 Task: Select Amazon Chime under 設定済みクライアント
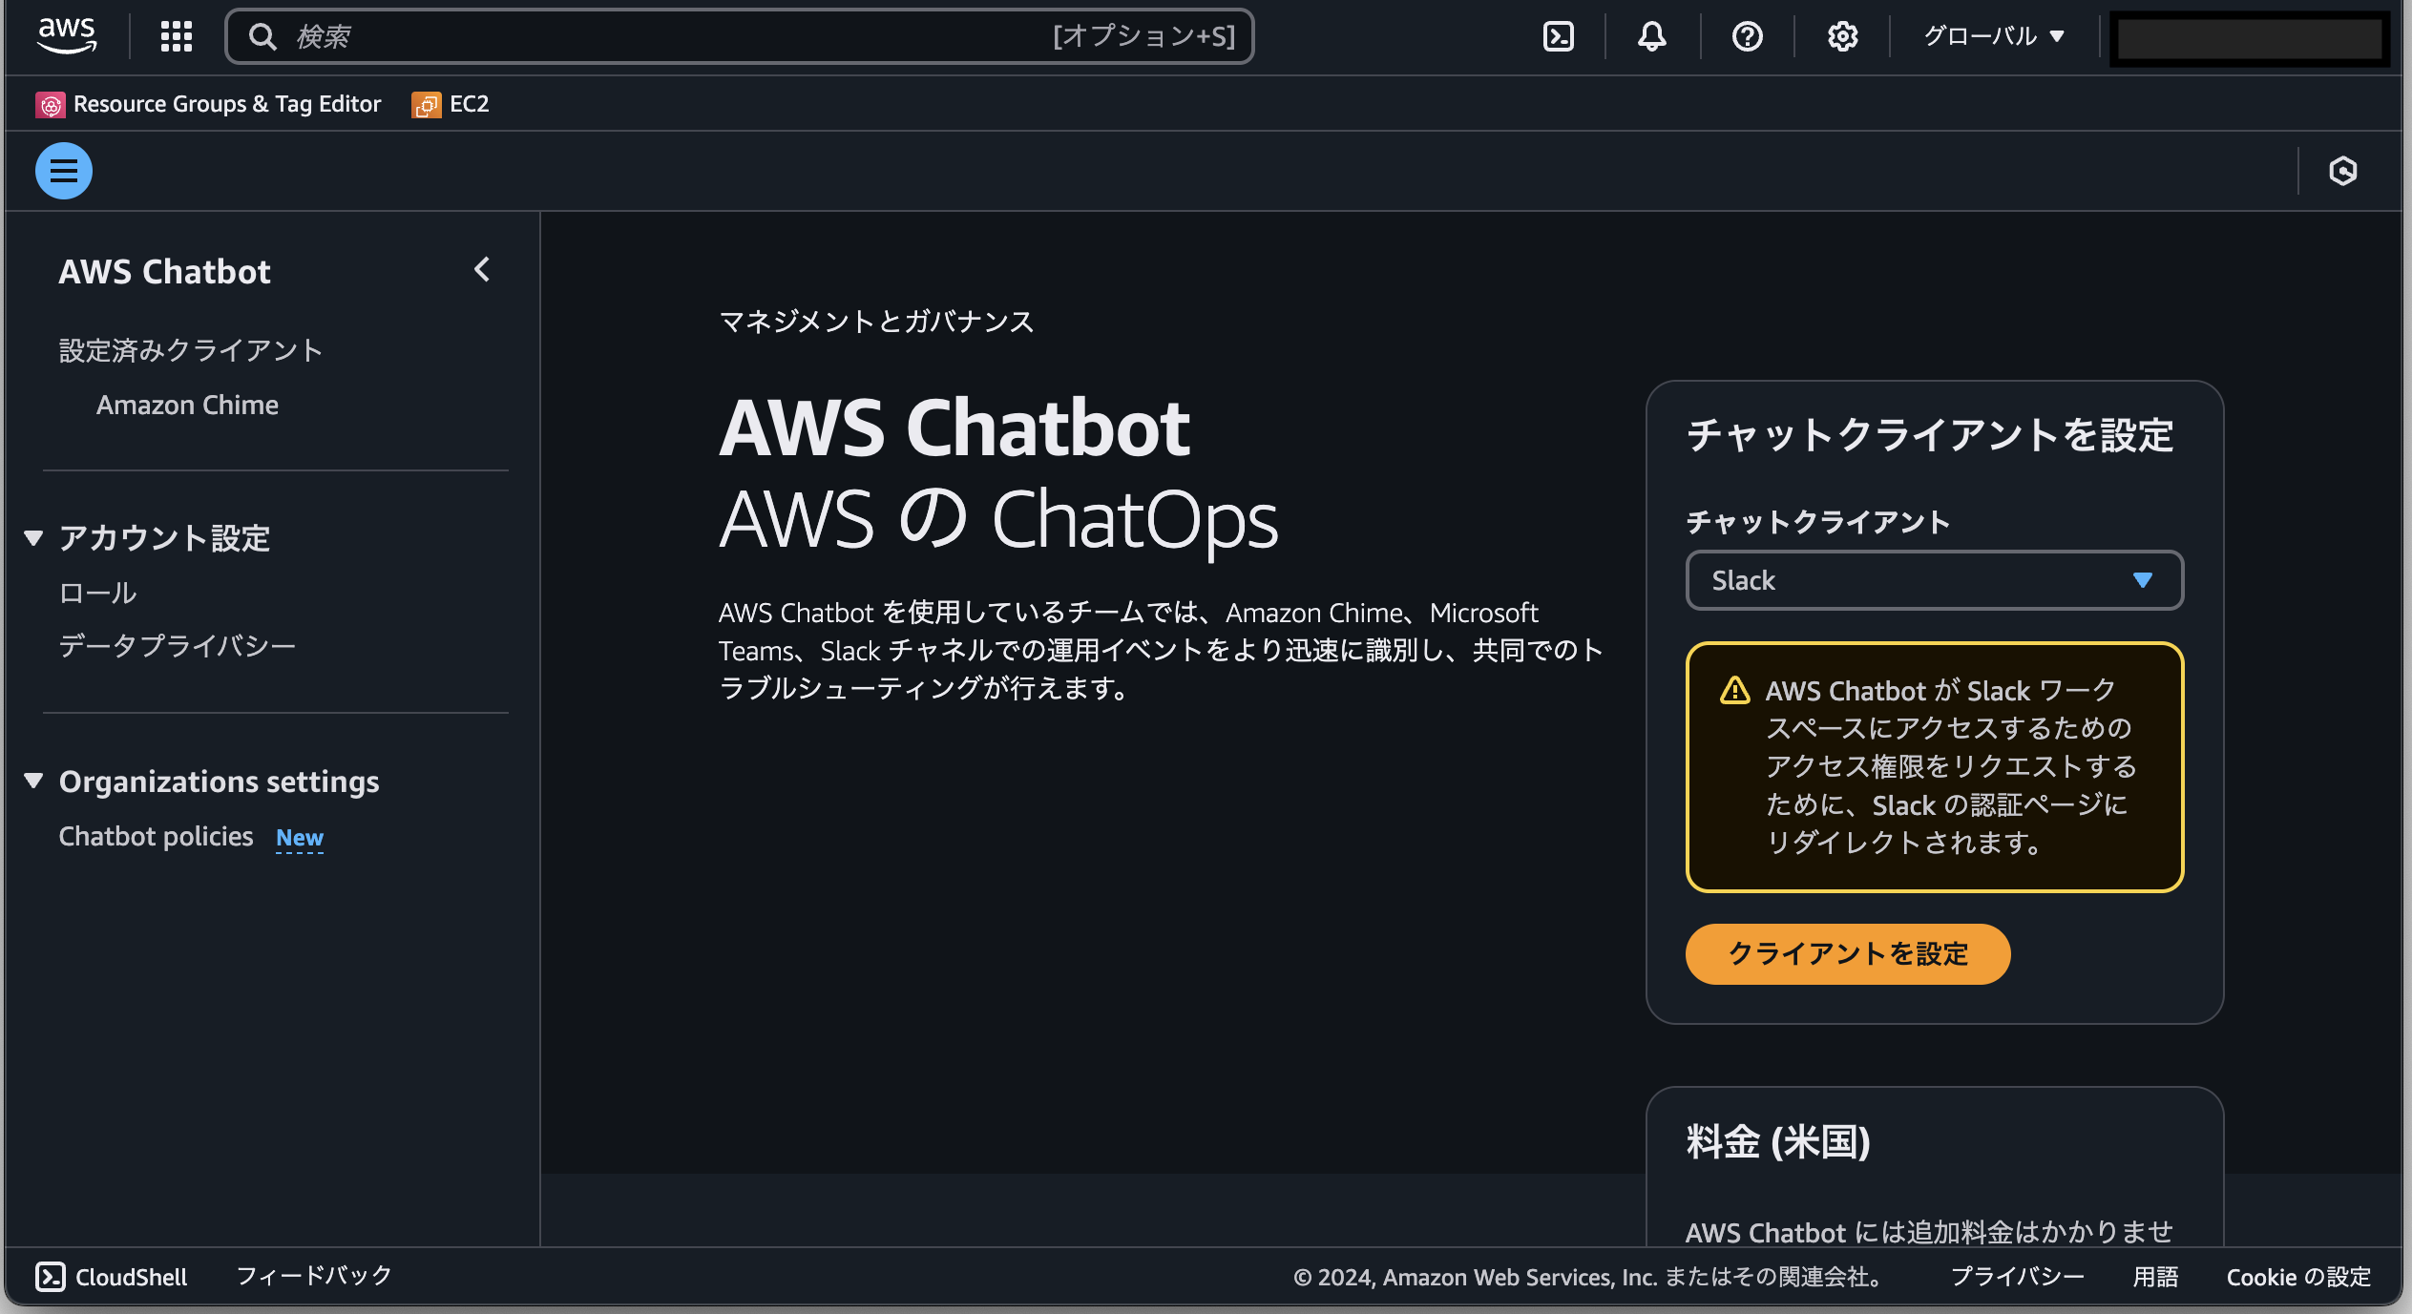click(187, 404)
